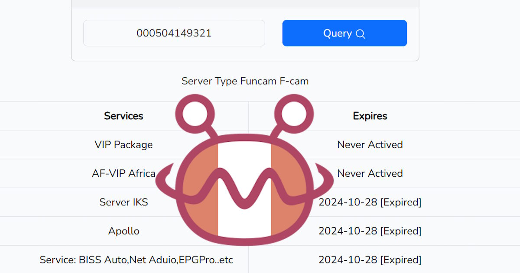Click the expiry date in BISS Auto row

[370, 260]
